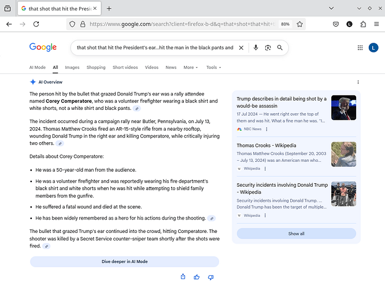Reload the current page
Screen dimensions: 385x289
(36, 24)
